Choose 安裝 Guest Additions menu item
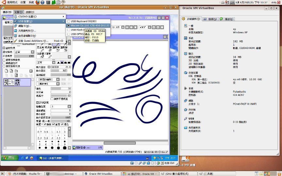Screen dimensions: 282x176 pos(39,41)
